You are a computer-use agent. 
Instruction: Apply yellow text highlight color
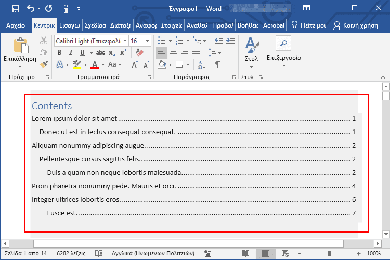77,64
